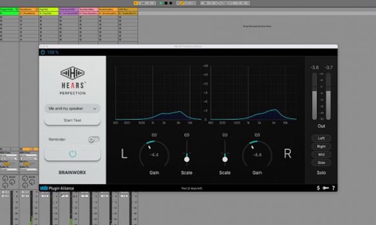Viewport: 376px width, 225px height.
Task: Click the right channel Gain knob
Action: [257, 155]
